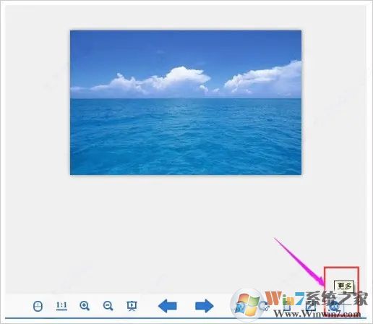Open the More (更多) toolbar menu
Viewport: 373px width, 324px height.
(x=334, y=307)
